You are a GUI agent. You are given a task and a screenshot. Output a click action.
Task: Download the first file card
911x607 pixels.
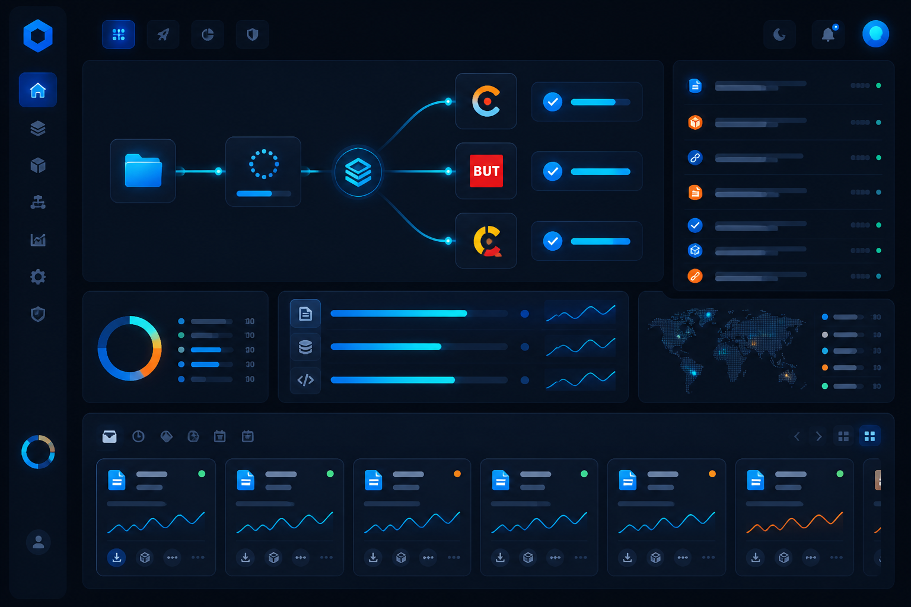[117, 557]
